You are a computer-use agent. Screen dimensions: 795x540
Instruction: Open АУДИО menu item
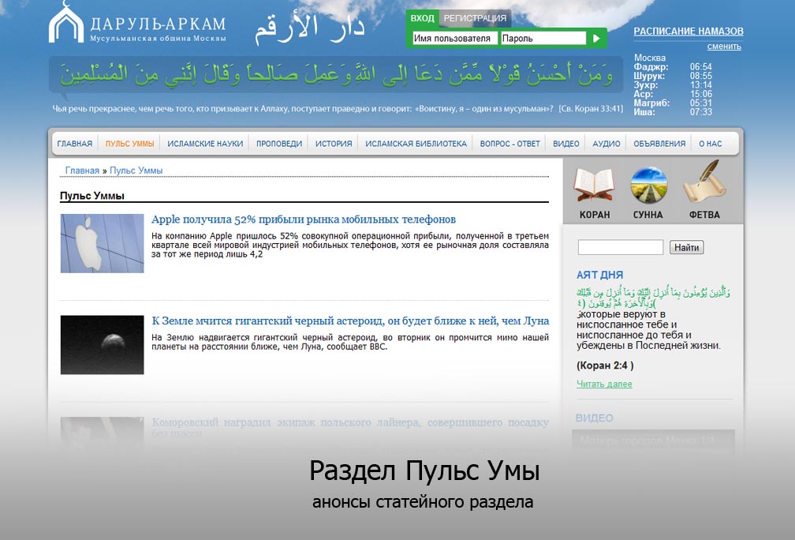tap(607, 144)
